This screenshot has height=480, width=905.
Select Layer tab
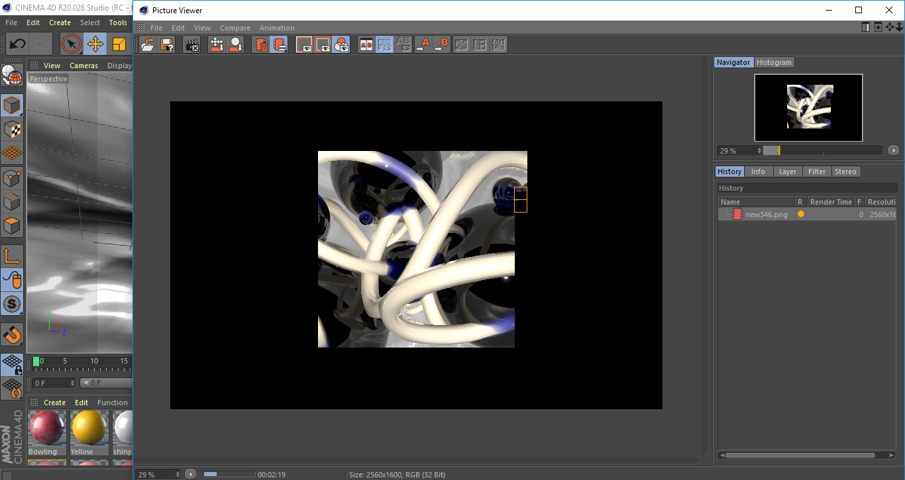788,171
